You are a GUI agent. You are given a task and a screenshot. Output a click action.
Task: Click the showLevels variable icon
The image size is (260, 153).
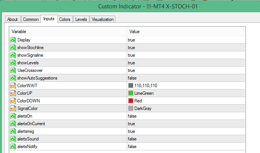coord(13,63)
